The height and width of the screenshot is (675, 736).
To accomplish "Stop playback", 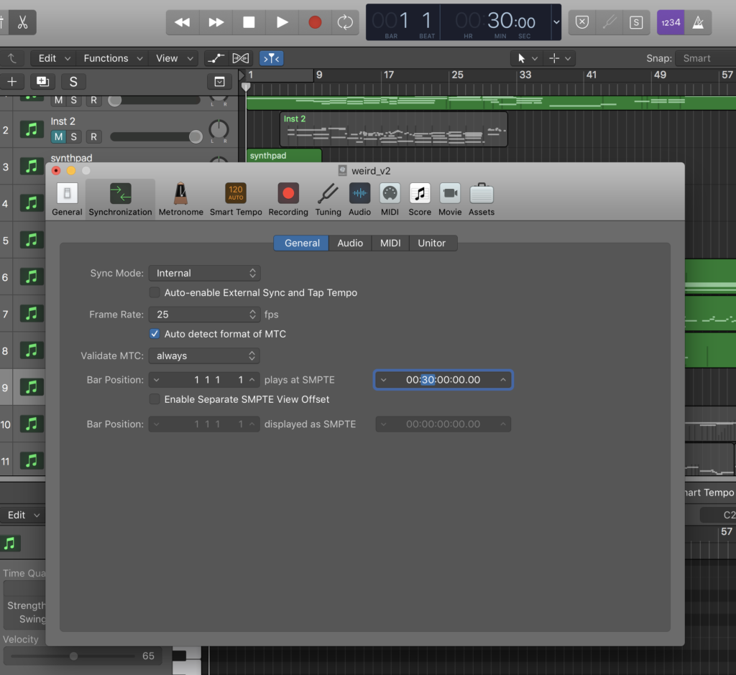I will 249,22.
